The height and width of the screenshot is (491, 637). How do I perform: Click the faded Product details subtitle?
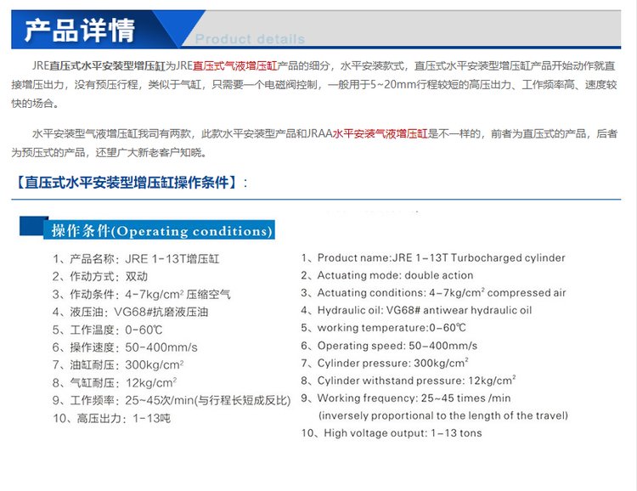click(250, 39)
